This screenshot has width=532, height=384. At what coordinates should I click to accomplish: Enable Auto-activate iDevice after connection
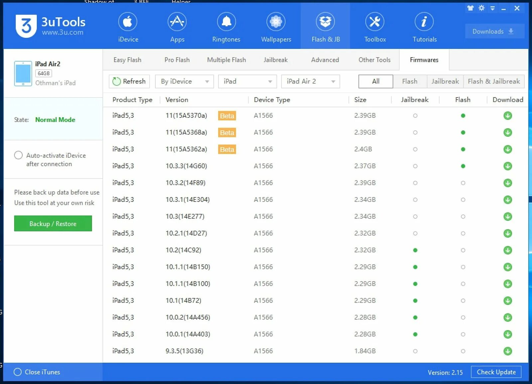pos(18,155)
